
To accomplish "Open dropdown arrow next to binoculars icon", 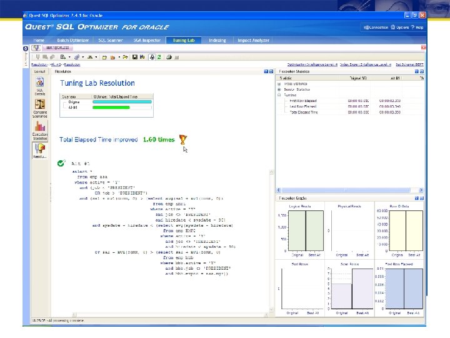I will (x=96, y=57).
